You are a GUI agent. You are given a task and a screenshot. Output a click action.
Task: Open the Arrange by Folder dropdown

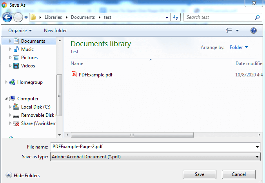pyautogui.click(x=239, y=47)
